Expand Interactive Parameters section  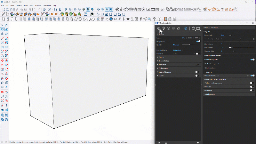pyautogui.click(x=229, y=55)
